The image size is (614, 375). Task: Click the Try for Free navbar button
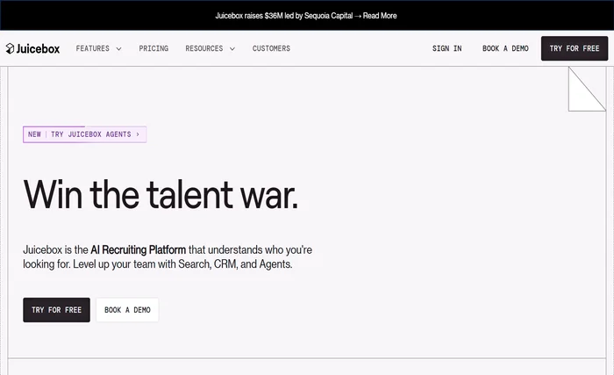pyautogui.click(x=575, y=48)
